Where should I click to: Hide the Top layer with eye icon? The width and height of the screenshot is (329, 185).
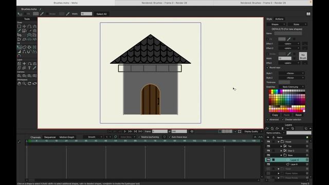(x=268, y=146)
